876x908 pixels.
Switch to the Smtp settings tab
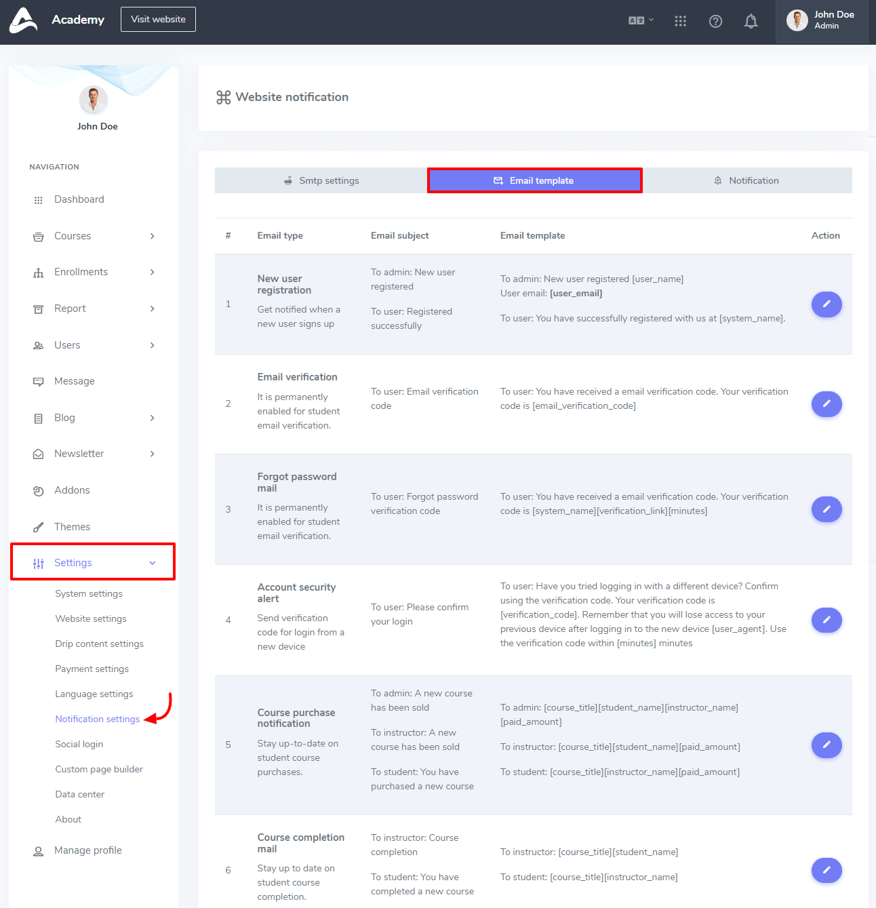(321, 181)
